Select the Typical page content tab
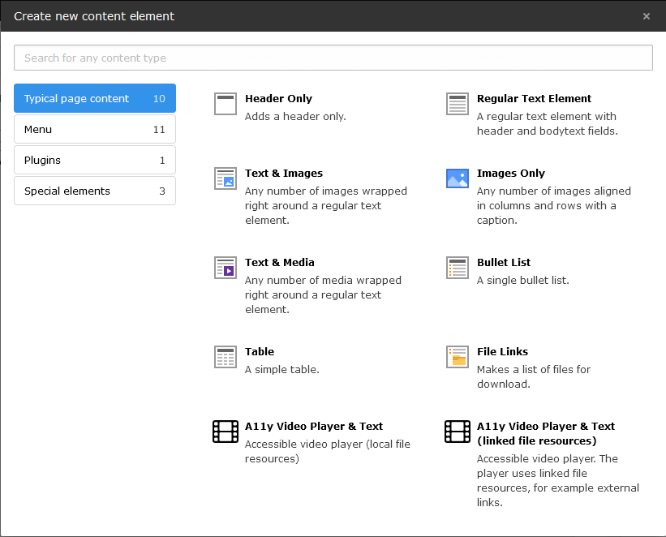This screenshot has height=537, width=666. tap(95, 98)
